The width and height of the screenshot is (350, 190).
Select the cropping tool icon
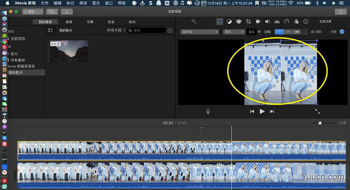248,21
